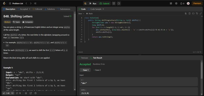This screenshot has height=96, width=204.
Task: Start the alarm clock timer
Action: click(114, 4)
